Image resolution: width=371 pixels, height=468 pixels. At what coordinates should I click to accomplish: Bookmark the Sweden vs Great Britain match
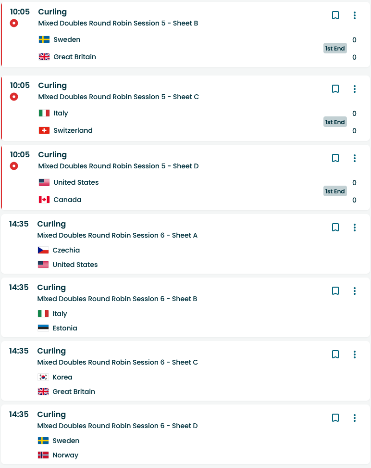[x=335, y=15]
